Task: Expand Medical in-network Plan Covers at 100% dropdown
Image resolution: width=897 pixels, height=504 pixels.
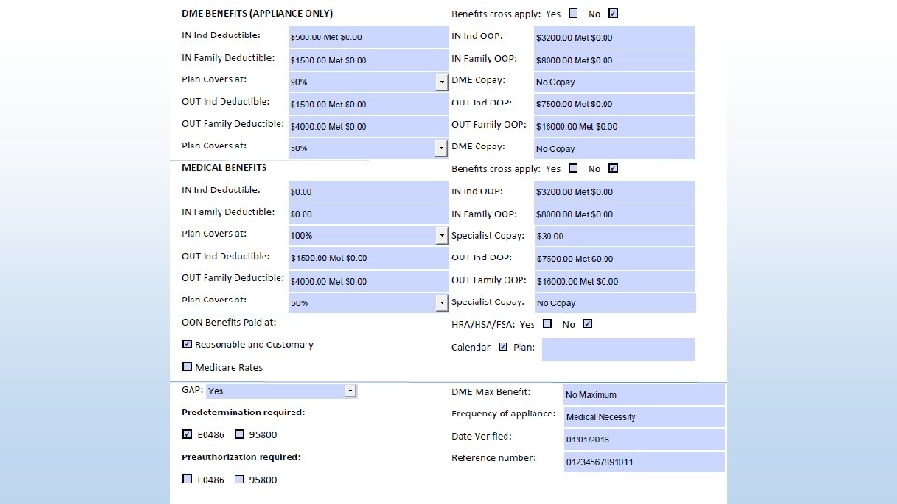Action: click(442, 236)
